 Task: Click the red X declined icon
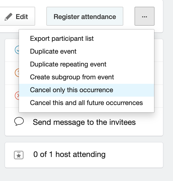tap(17, 96)
